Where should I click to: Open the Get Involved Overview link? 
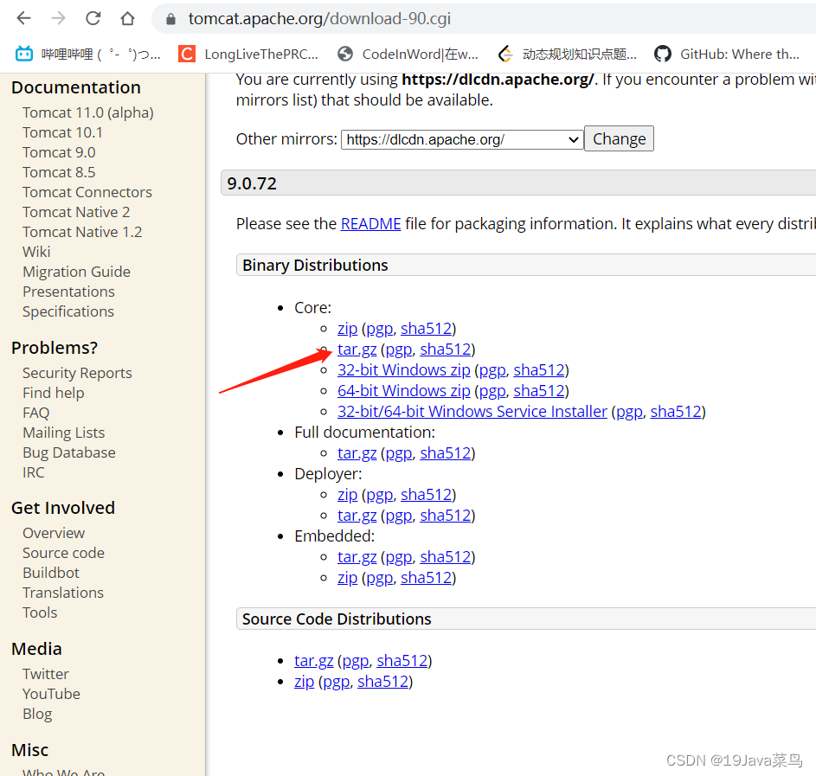(54, 533)
